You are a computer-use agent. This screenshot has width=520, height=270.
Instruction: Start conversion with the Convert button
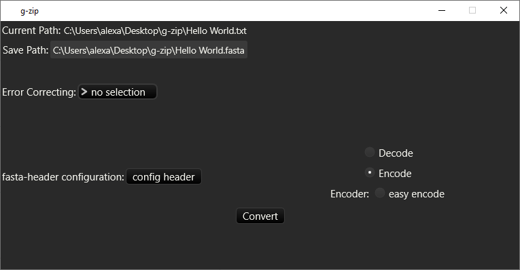coord(260,216)
